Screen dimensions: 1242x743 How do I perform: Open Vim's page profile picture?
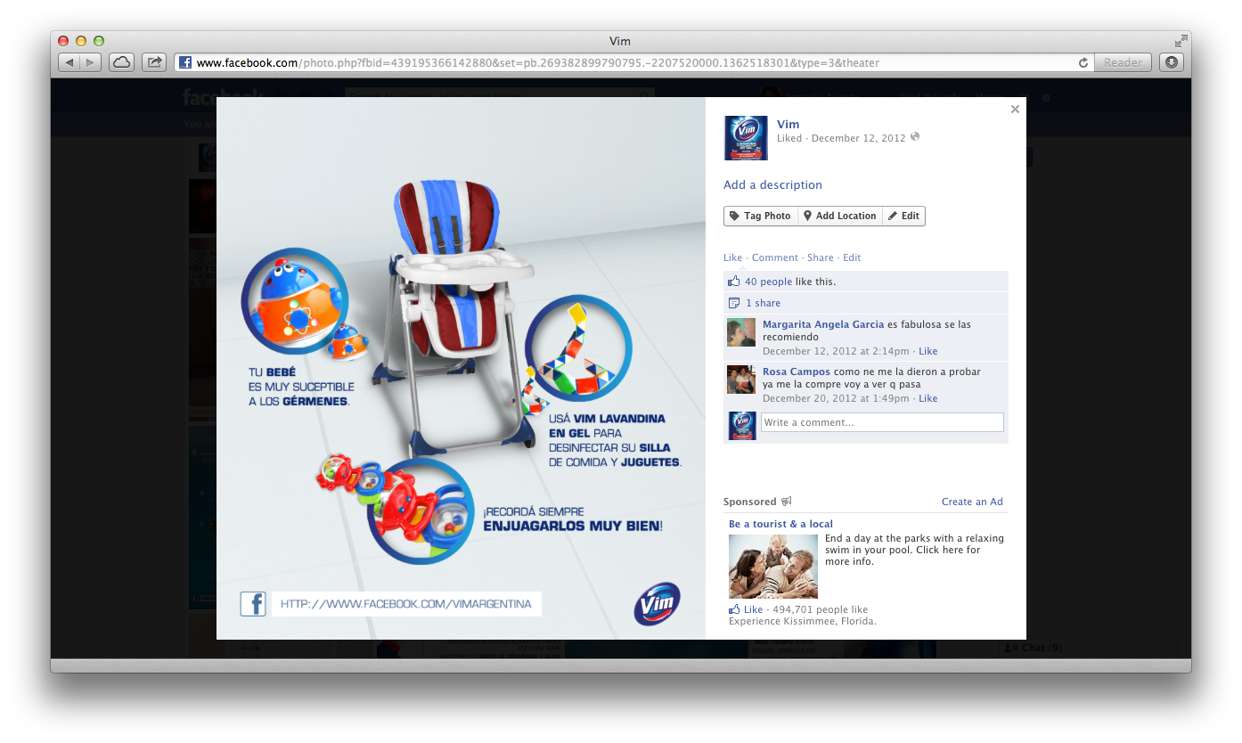pos(746,138)
